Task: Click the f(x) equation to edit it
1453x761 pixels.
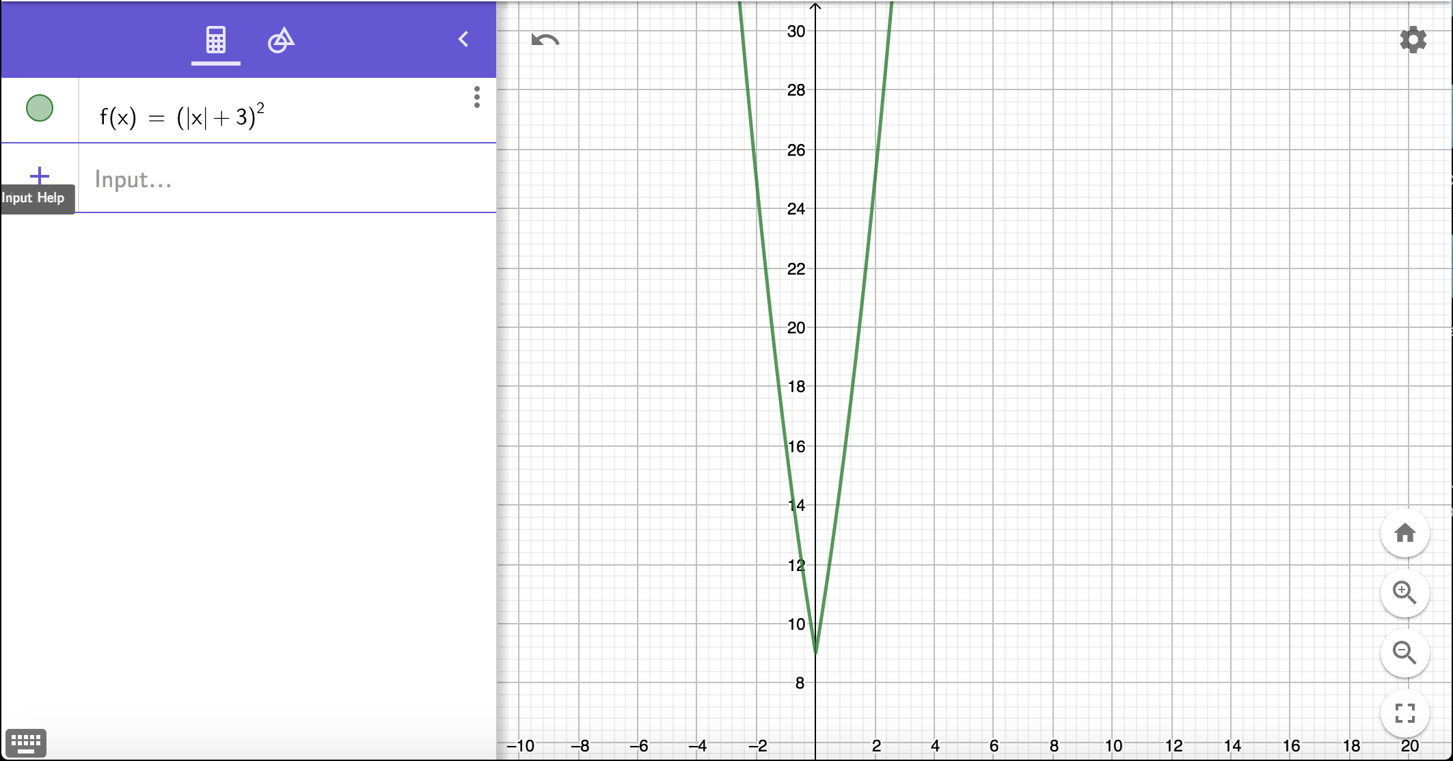Action: [182, 117]
